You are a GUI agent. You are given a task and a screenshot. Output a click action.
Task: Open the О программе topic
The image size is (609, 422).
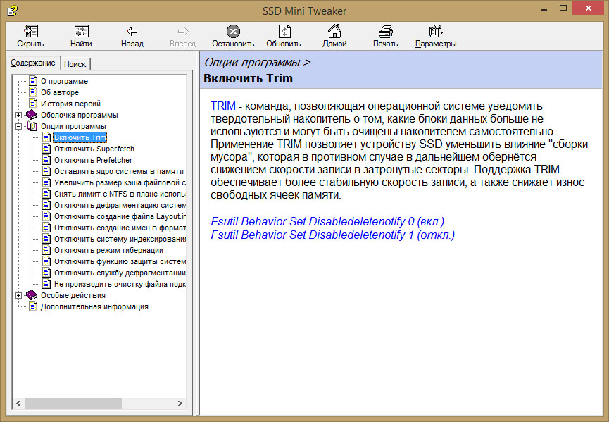pyautogui.click(x=64, y=81)
